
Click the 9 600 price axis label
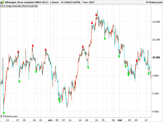(x=155, y=93)
